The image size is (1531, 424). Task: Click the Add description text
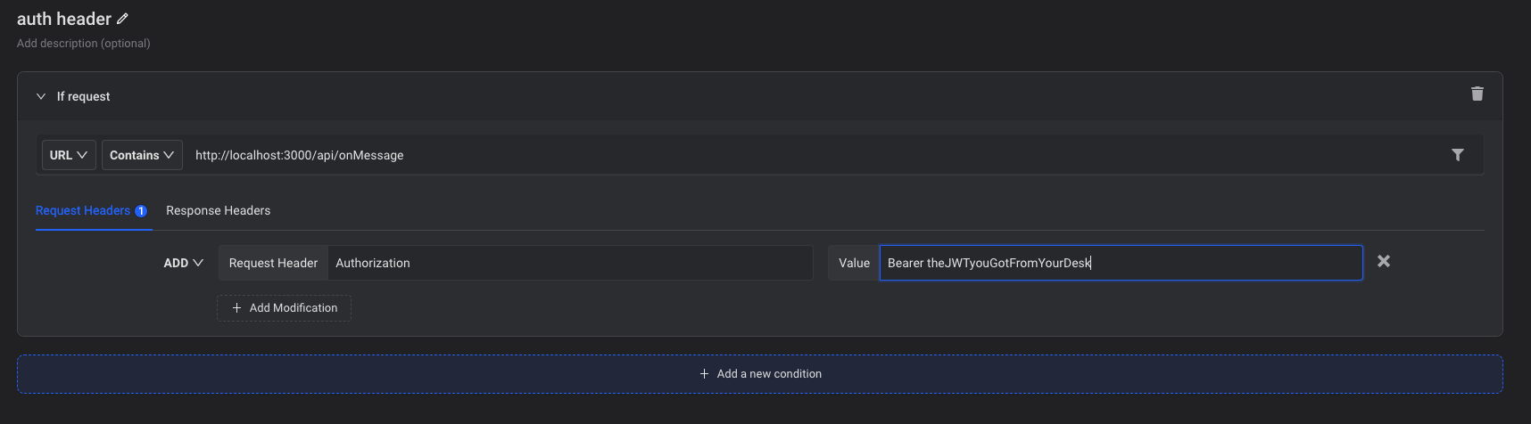[x=83, y=43]
